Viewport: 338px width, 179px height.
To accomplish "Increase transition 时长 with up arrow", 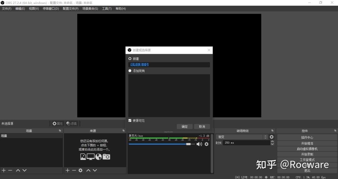I will tap(272, 141).
